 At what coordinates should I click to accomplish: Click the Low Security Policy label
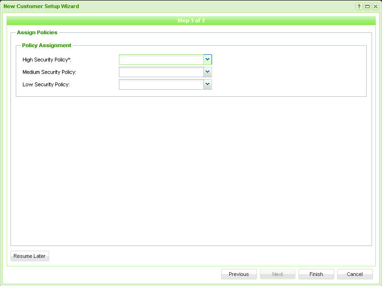[46, 84]
